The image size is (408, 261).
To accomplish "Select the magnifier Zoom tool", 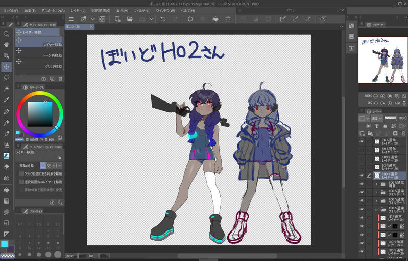I will pyautogui.click(x=7, y=34).
